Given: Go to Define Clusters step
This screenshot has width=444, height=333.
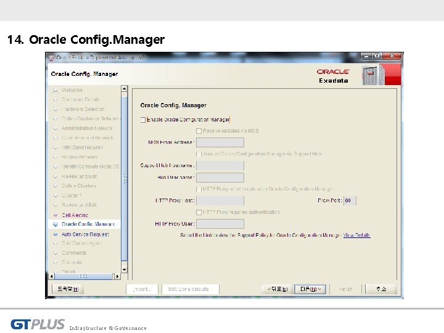Looking at the screenshot, I should [x=79, y=186].
